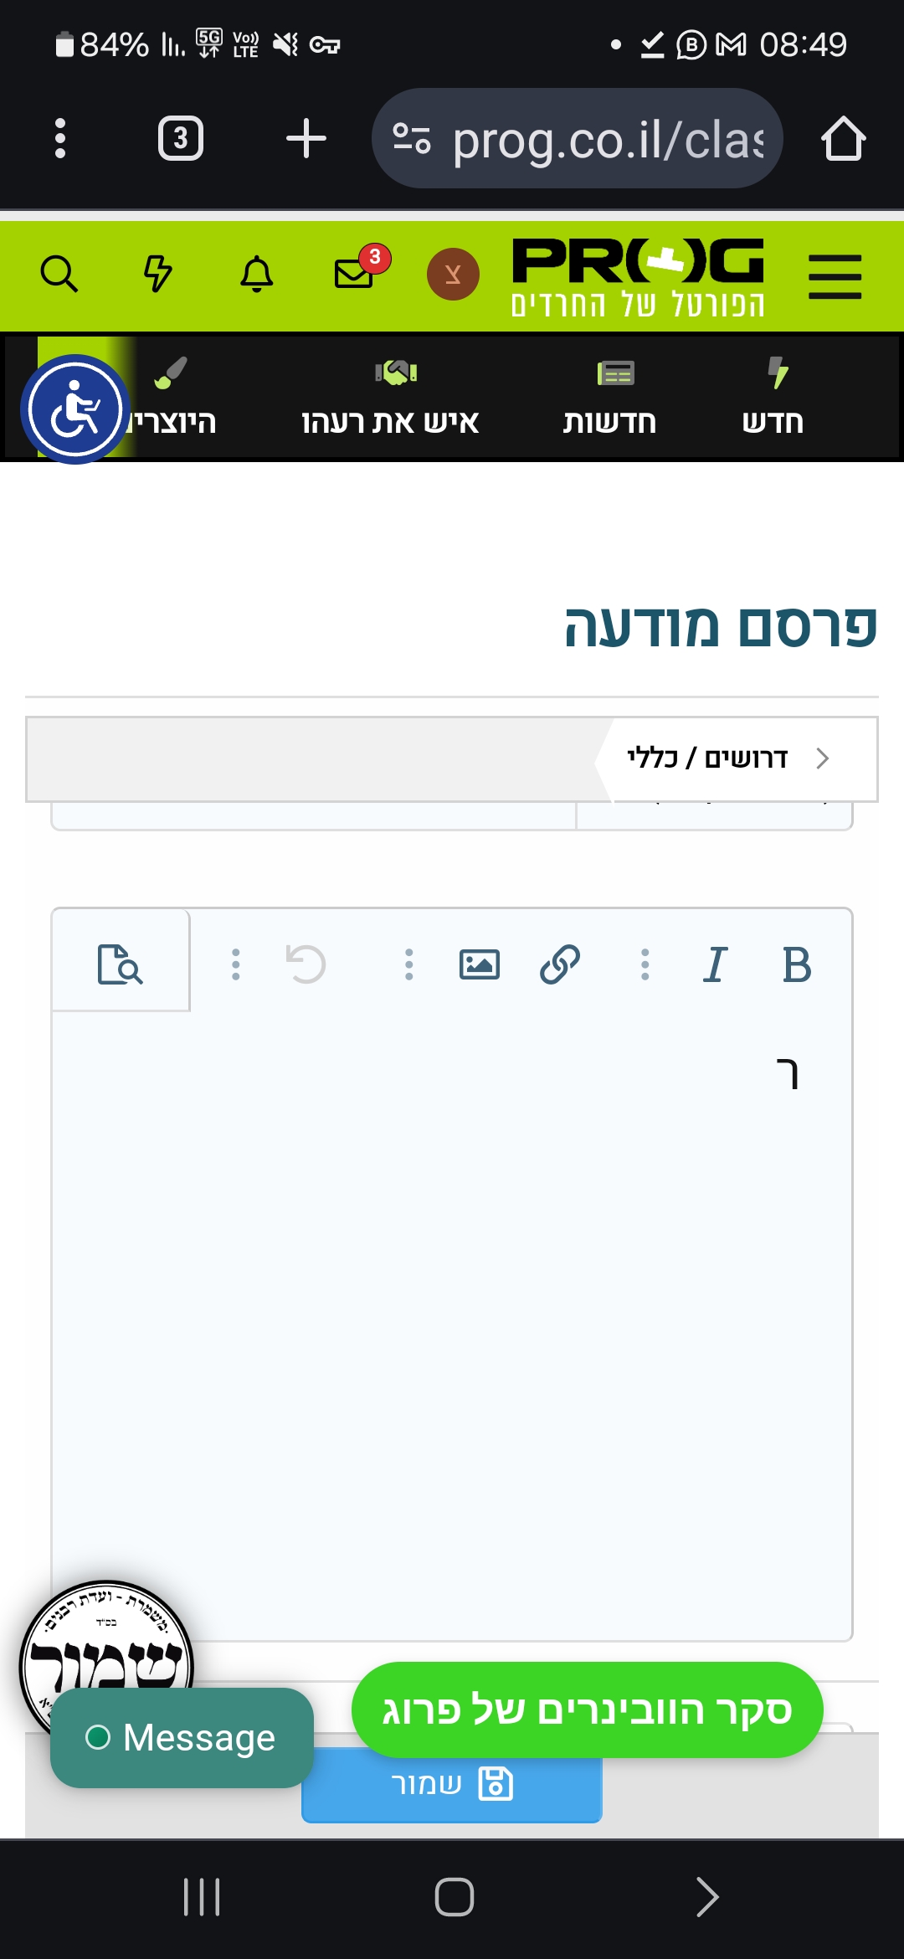Screen dimensions: 904x1959
Task: Toggle the editor preview mode
Action: 121,964
